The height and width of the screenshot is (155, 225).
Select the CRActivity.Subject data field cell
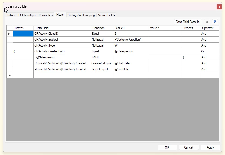tap(62, 40)
